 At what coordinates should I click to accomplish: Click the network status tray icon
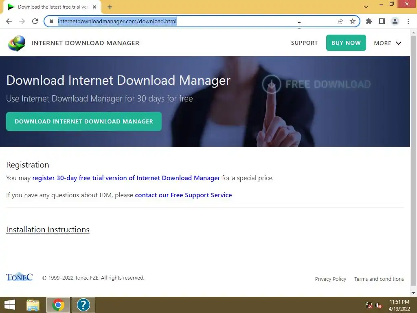[369, 305]
